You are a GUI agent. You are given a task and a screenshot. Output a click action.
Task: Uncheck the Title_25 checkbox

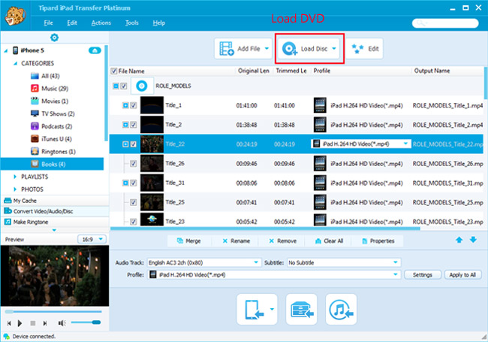133,202
